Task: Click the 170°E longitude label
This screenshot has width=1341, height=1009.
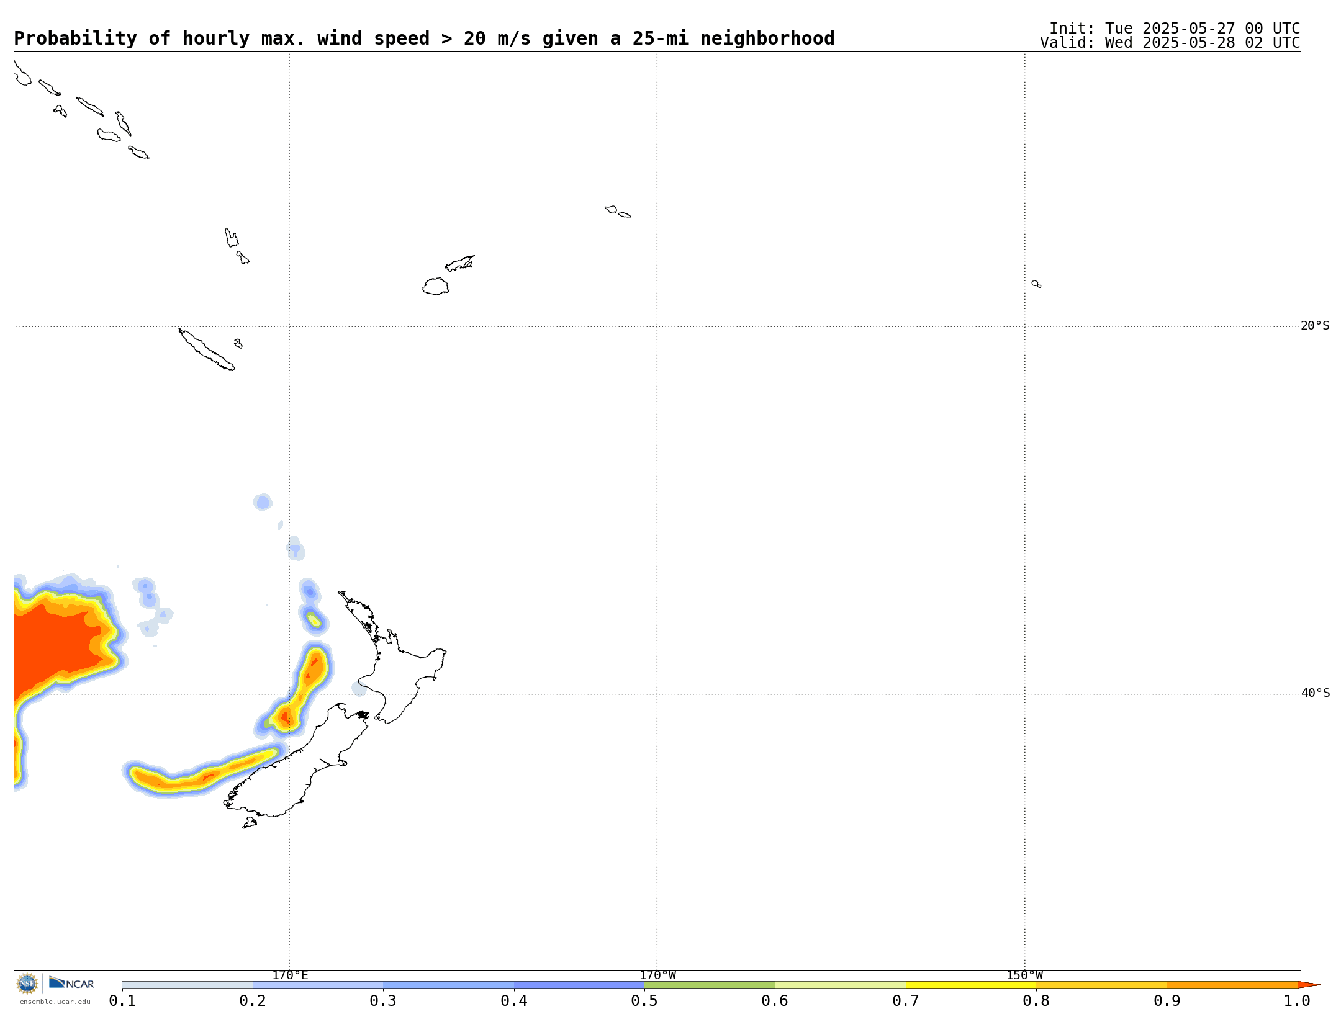Action: pos(290,975)
